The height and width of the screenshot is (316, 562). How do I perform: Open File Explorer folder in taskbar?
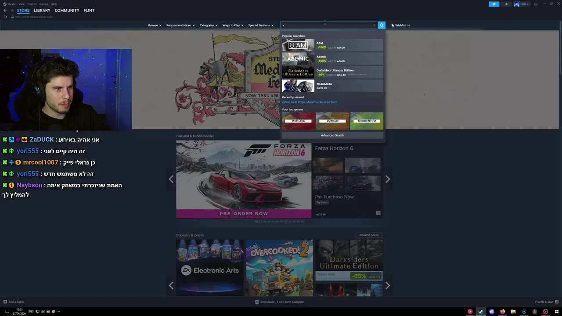point(513,312)
